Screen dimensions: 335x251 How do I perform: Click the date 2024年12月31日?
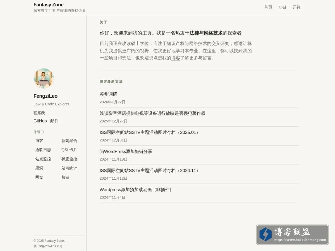tap(113, 140)
